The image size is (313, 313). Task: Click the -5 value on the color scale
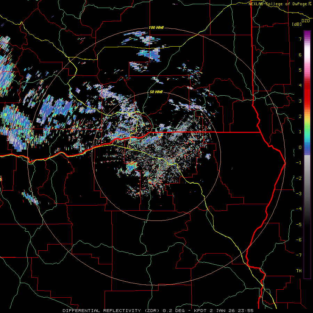(299, 225)
